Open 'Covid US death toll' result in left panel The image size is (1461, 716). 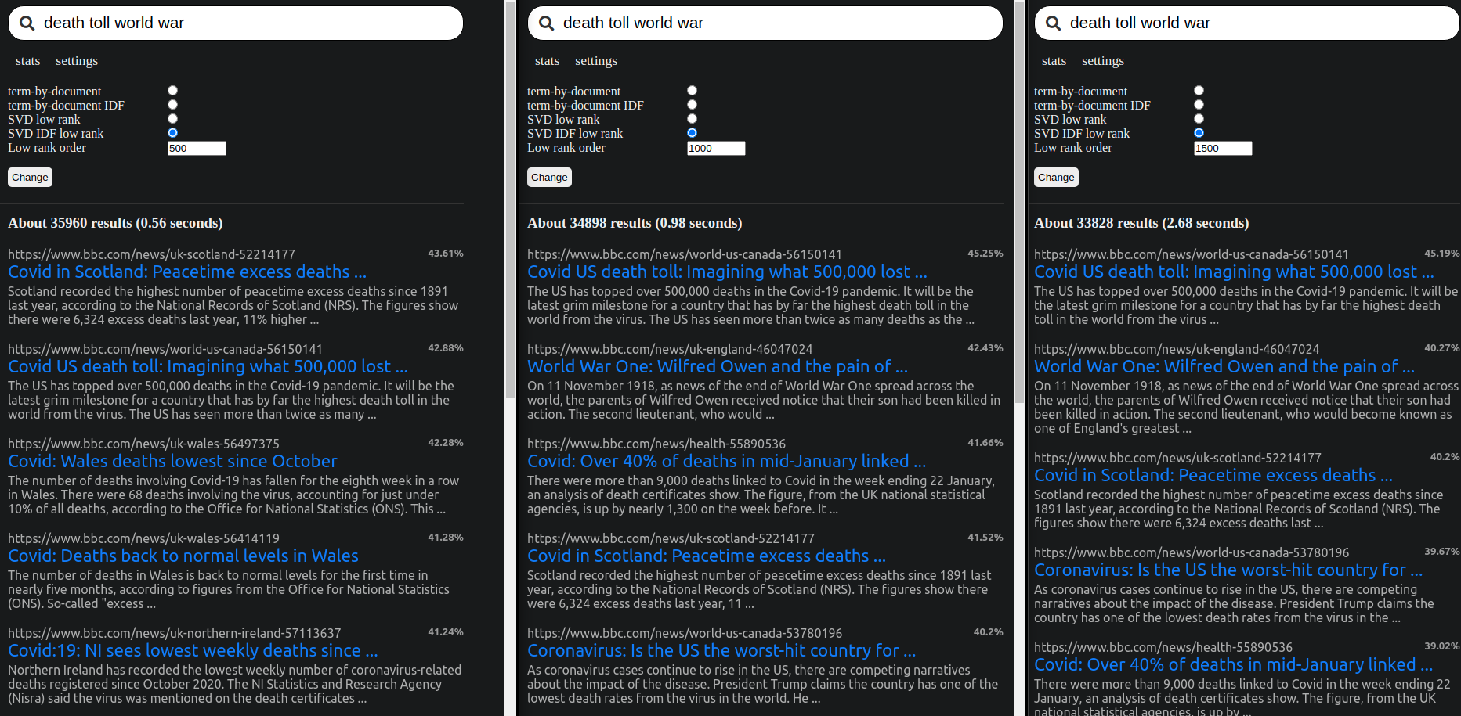tap(208, 367)
